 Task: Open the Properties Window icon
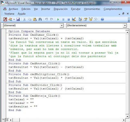(85, 19)
